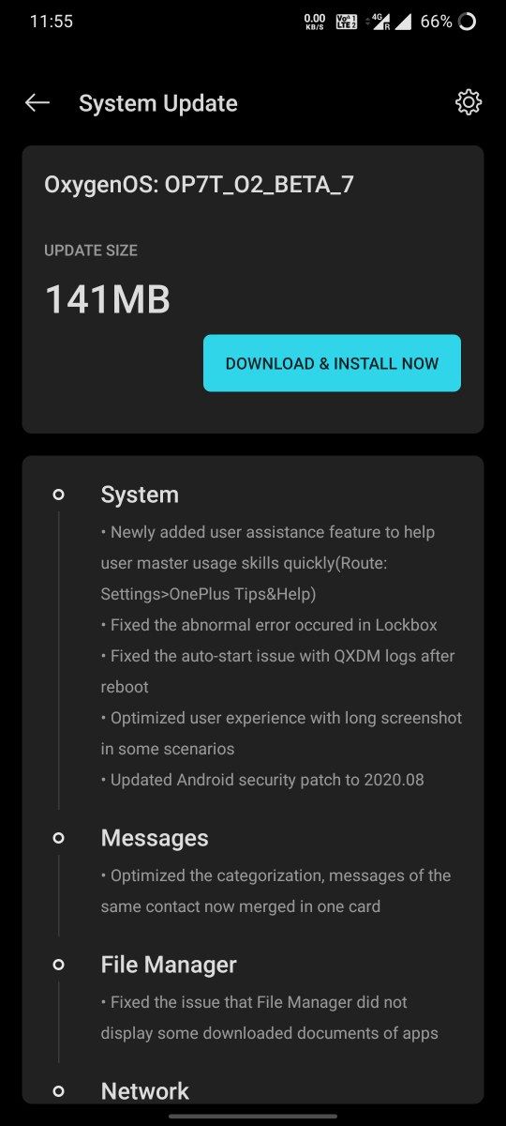Tap the System section bullet marker

pyautogui.click(x=58, y=495)
